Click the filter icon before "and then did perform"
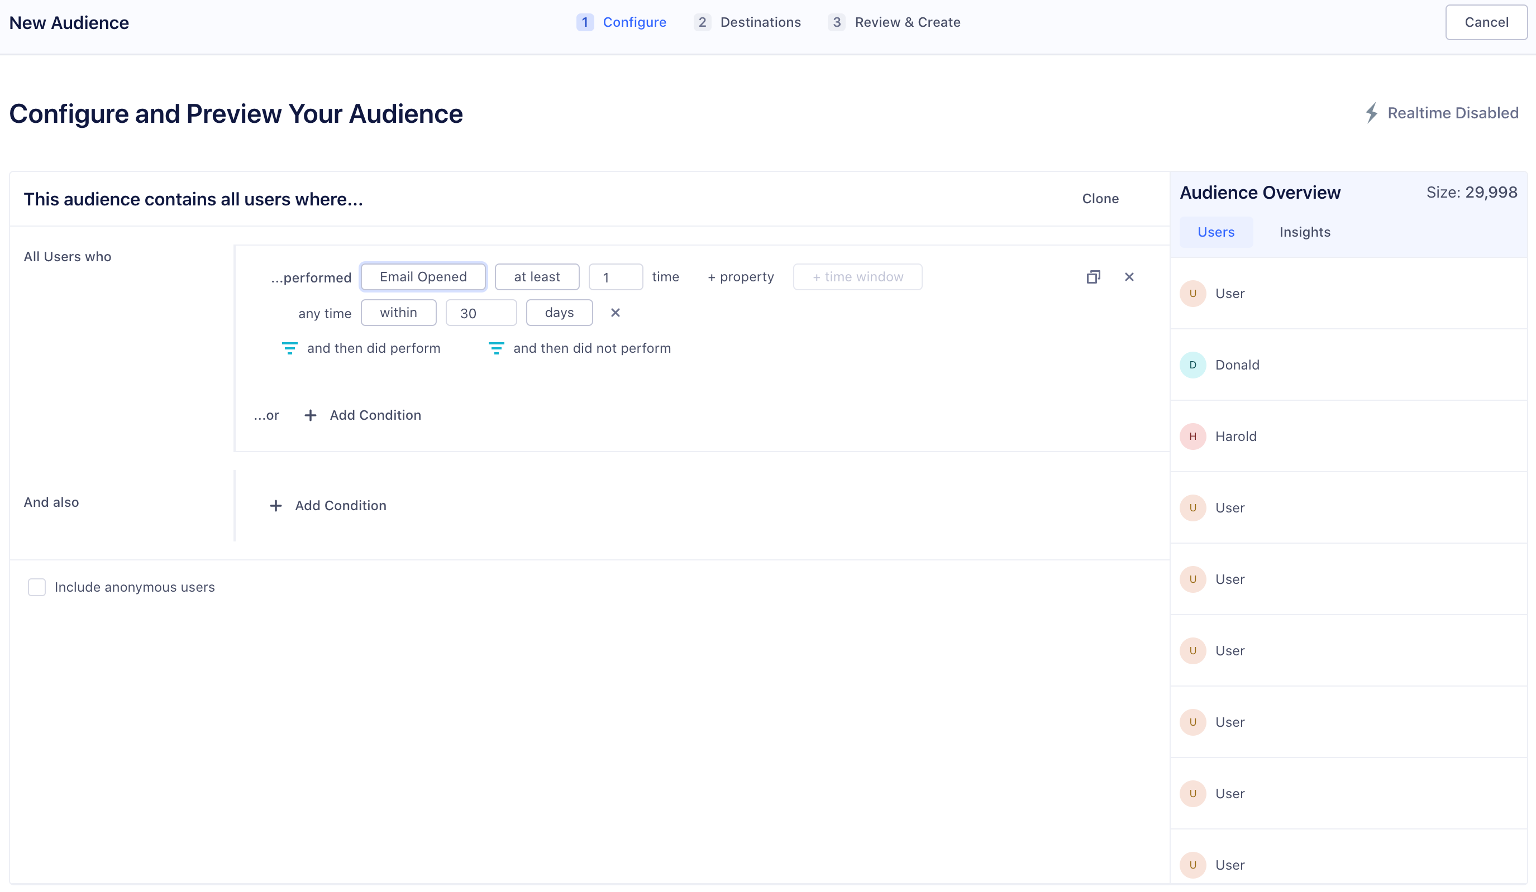This screenshot has height=892, width=1536. (289, 348)
